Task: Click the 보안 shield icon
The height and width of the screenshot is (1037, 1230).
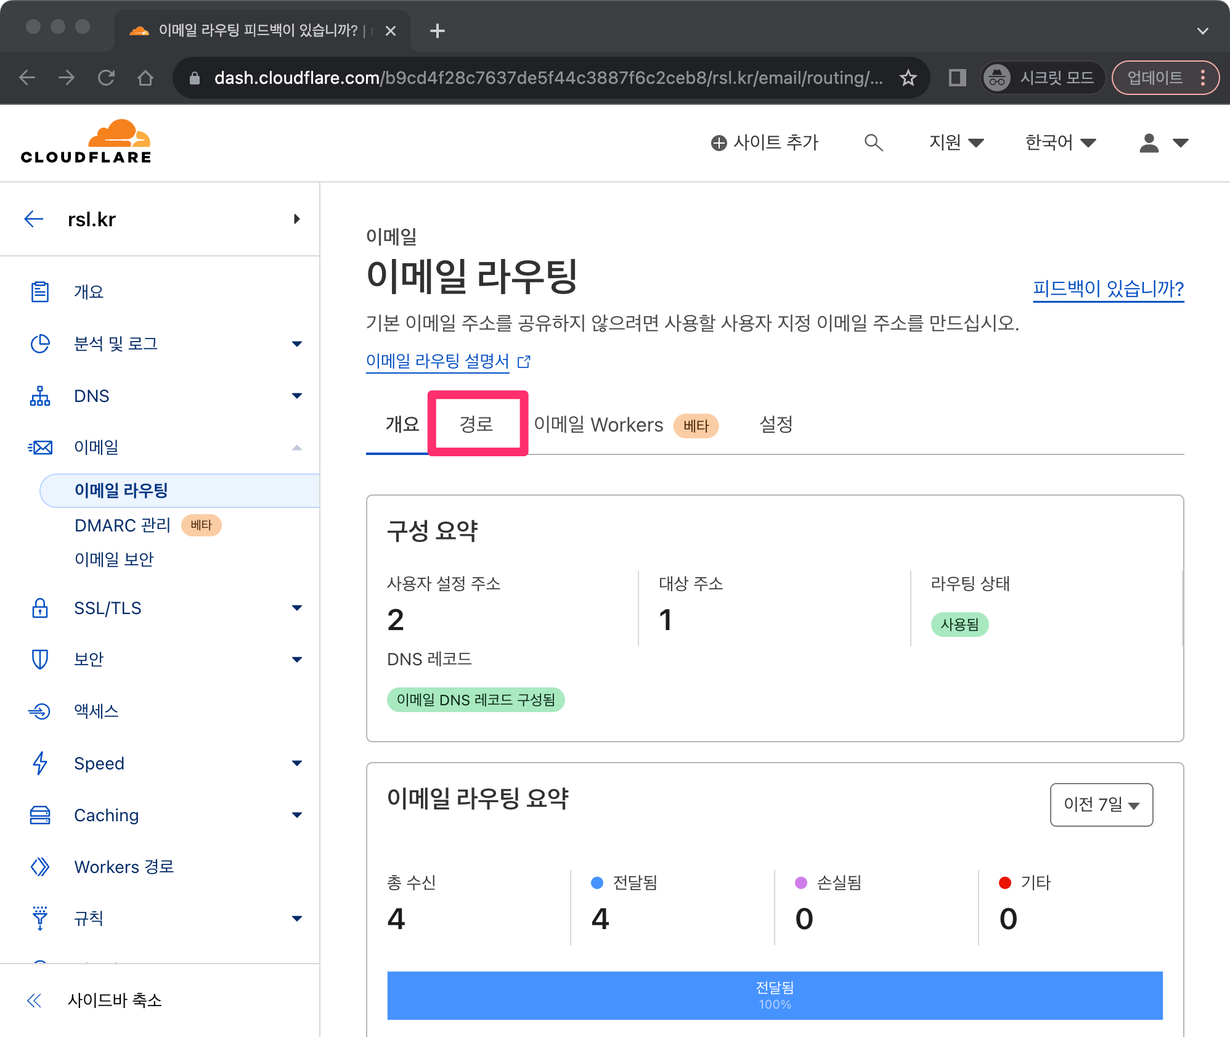Action: click(40, 659)
